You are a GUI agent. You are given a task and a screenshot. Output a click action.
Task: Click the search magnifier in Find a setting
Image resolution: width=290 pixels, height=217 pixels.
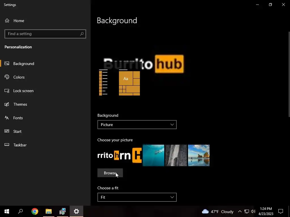[82, 34]
